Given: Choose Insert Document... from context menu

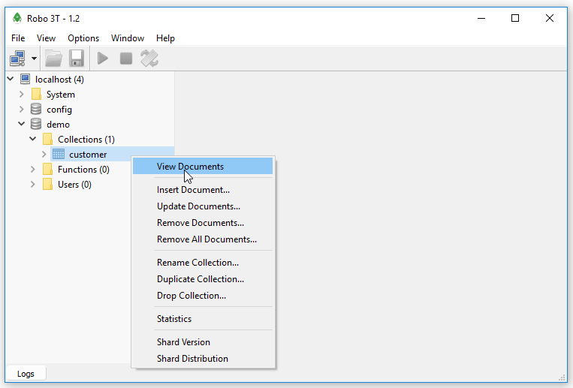Looking at the screenshot, I should click(x=203, y=190).
